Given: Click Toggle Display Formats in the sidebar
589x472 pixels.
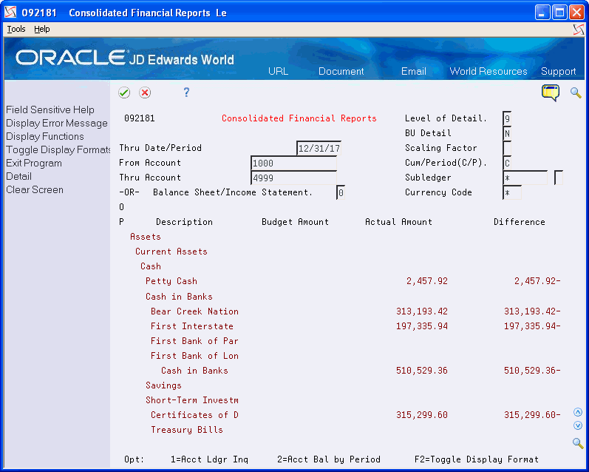Looking at the screenshot, I should pyautogui.click(x=58, y=149).
